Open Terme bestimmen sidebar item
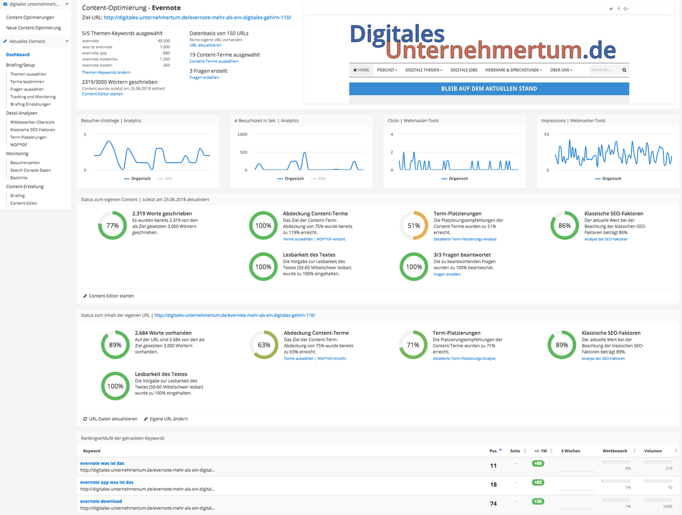682x515 pixels. [x=26, y=82]
